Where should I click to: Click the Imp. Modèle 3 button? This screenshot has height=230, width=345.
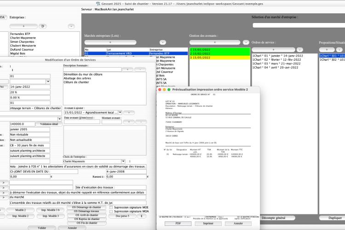pyautogui.click(x=51, y=216)
